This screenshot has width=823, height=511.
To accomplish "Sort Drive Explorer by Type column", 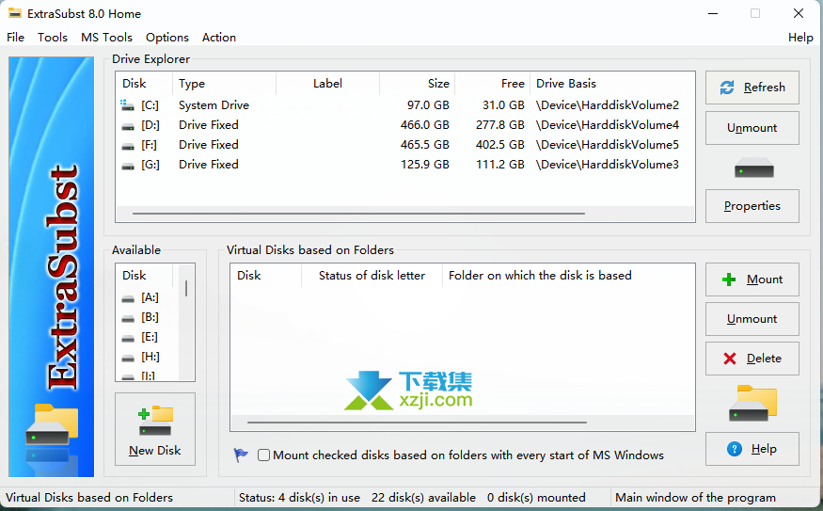I will click(x=224, y=84).
